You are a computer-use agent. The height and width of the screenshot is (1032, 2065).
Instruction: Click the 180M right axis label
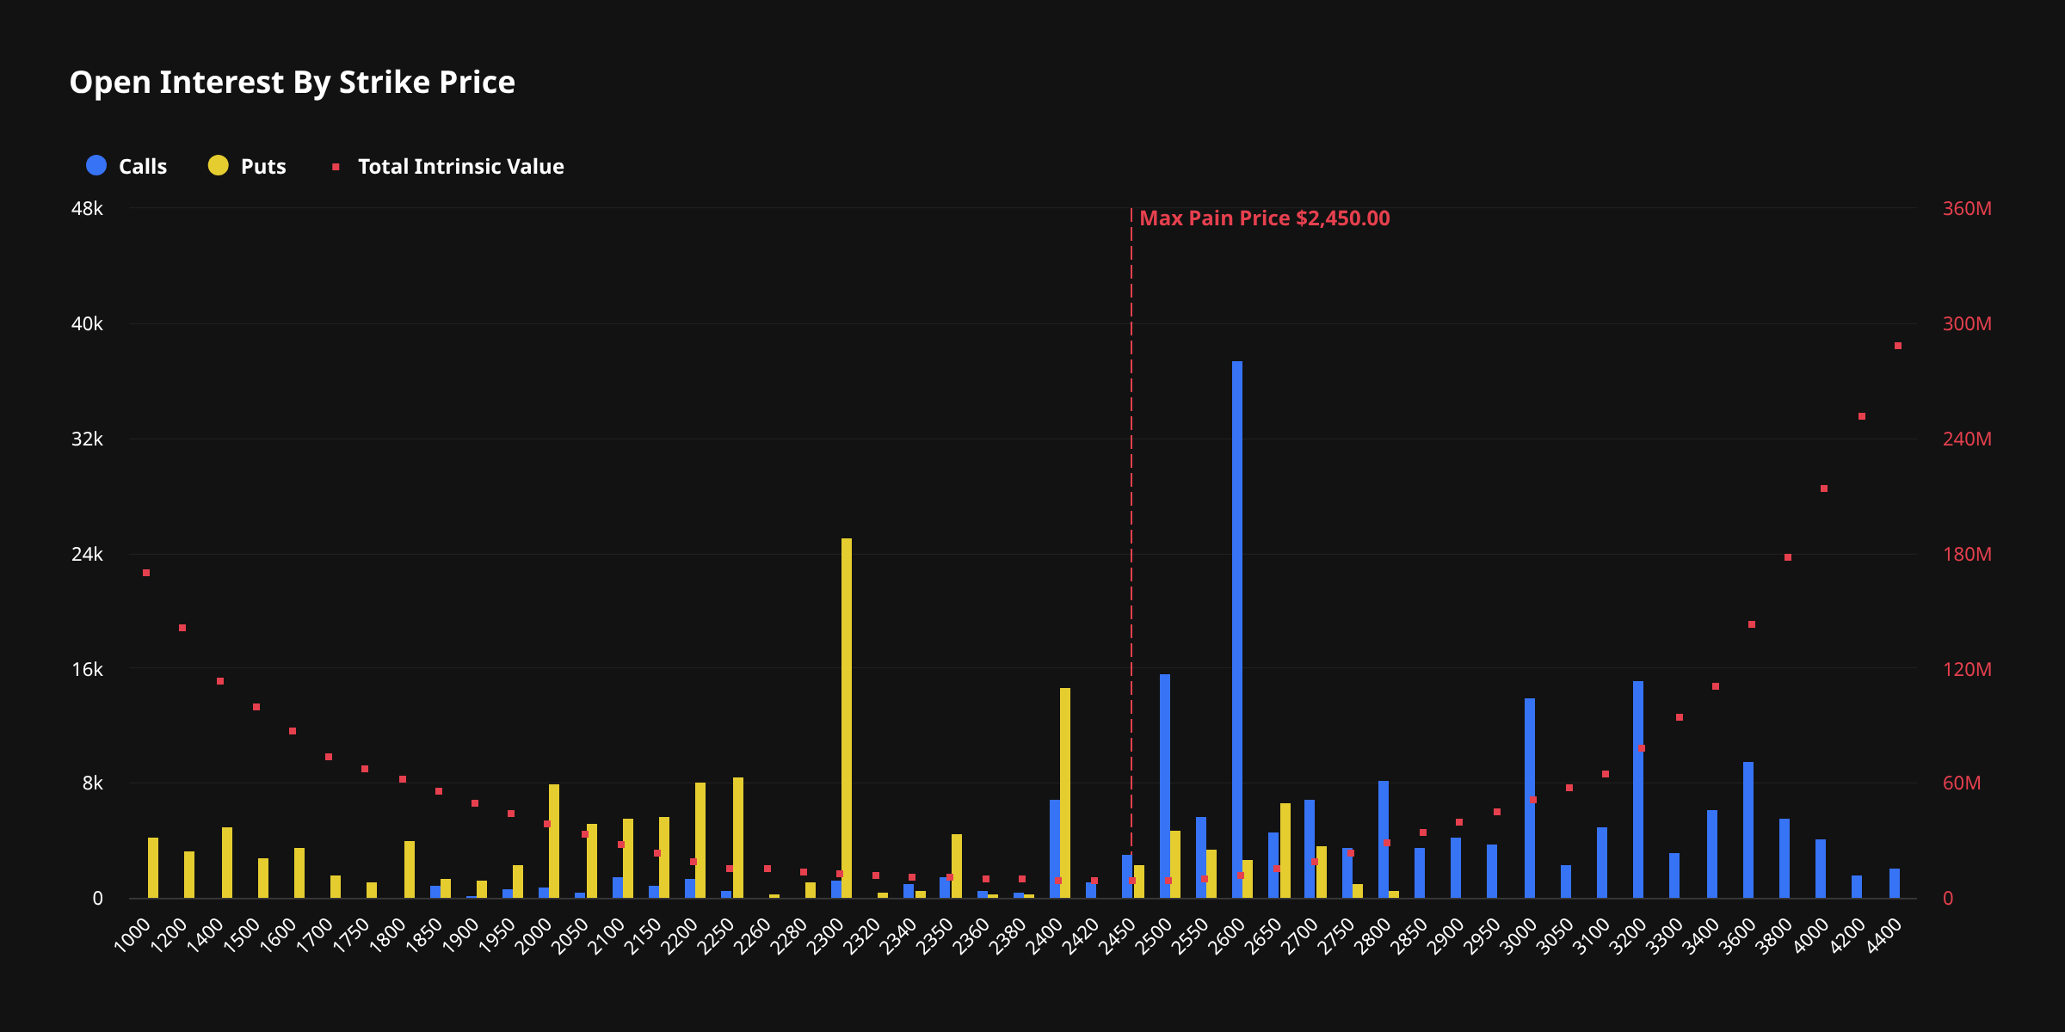point(1967,554)
